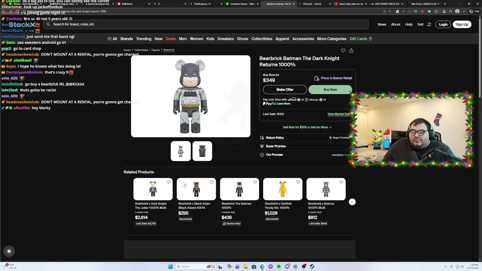482x271 pixels.
Task: Click the Sign Up button
Action: (462, 24)
